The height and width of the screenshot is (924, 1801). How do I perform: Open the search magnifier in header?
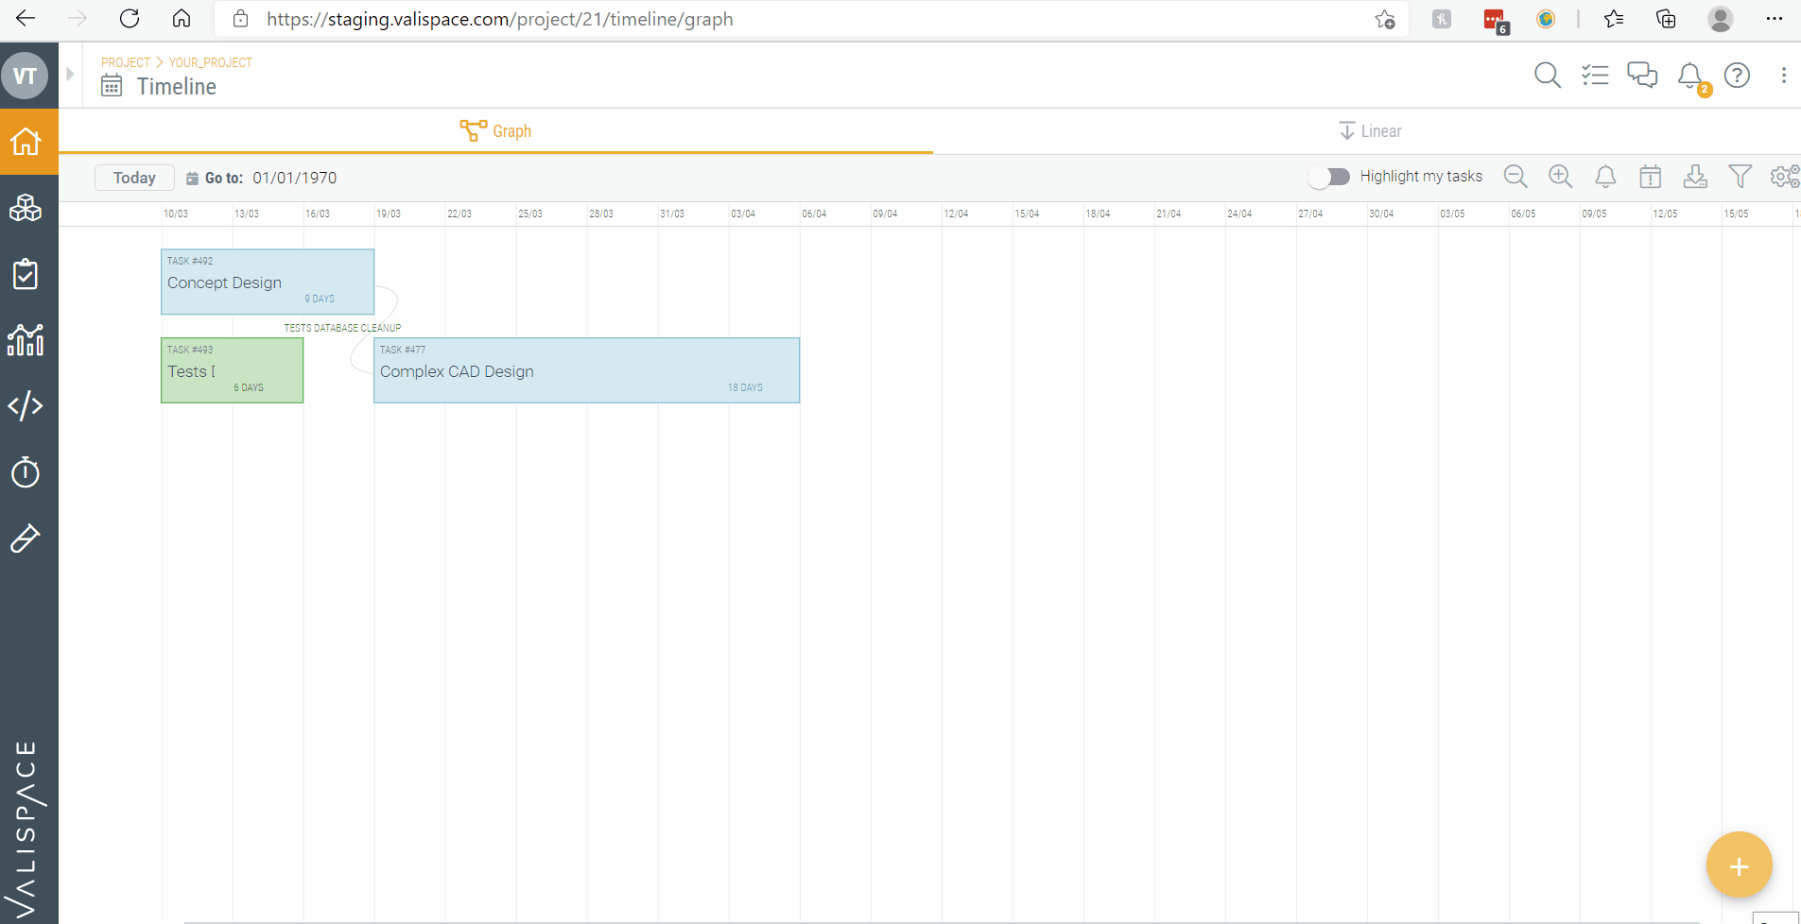1548,76
